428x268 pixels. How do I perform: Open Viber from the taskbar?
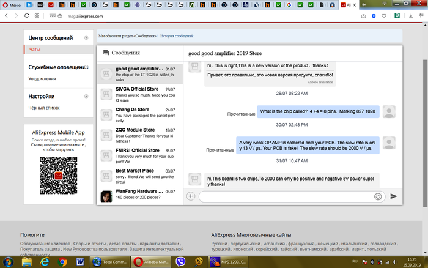pos(180,262)
